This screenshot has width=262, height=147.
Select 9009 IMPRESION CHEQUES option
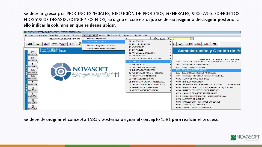[x=206, y=76]
